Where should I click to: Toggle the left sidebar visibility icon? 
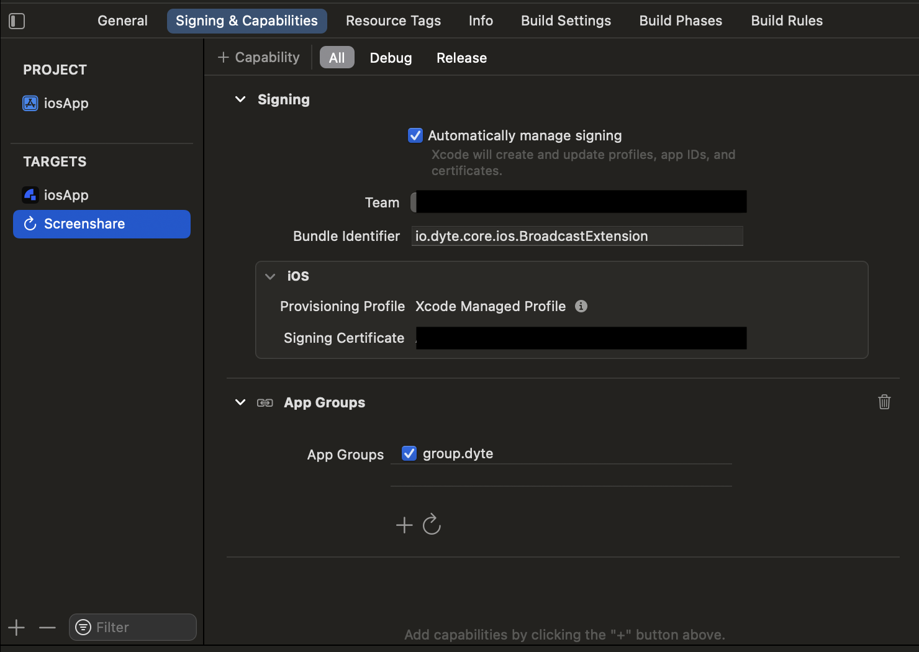(x=17, y=20)
